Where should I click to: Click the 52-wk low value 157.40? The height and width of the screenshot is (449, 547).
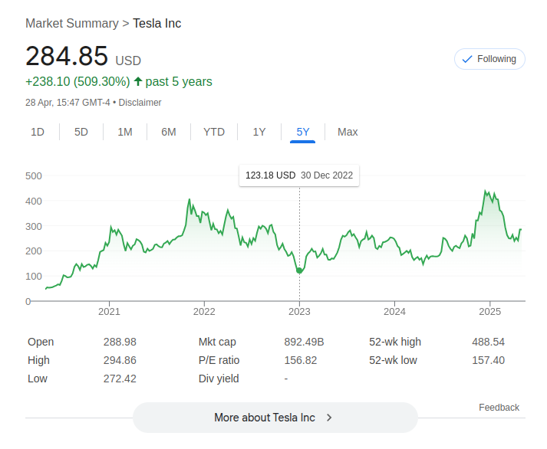(489, 360)
